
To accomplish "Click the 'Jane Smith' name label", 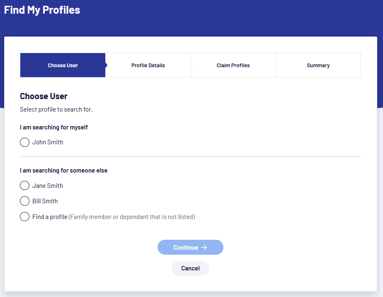I will (x=48, y=186).
